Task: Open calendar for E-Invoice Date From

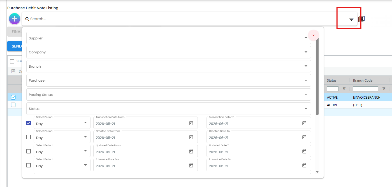Action: (x=191, y=165)
